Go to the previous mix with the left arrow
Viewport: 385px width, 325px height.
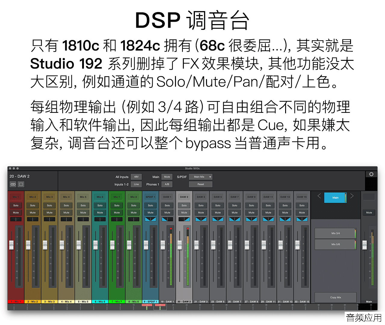[319, 196]
